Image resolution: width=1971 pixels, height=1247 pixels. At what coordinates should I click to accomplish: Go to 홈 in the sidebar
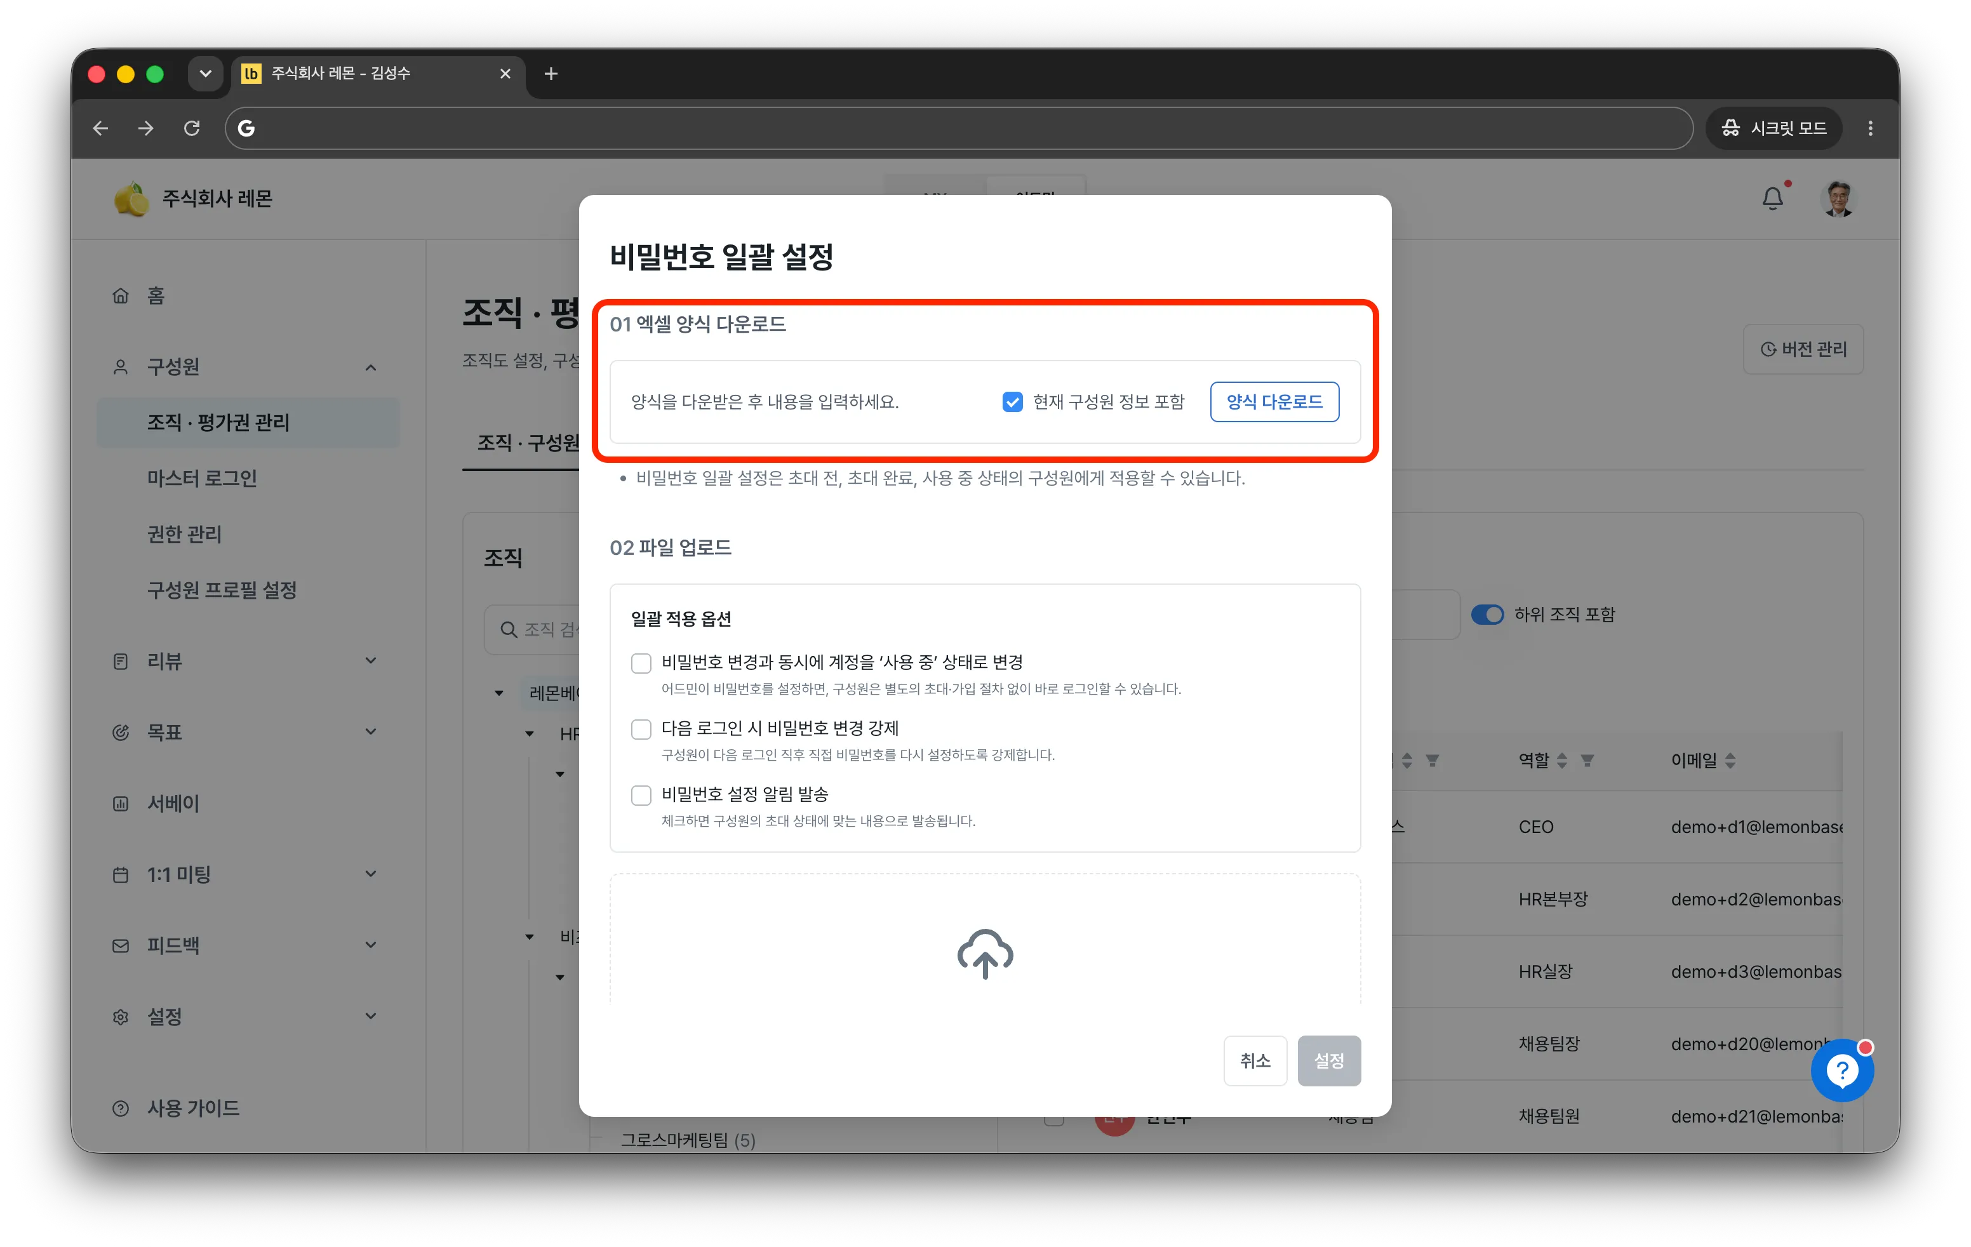click(x=156, y=297)
